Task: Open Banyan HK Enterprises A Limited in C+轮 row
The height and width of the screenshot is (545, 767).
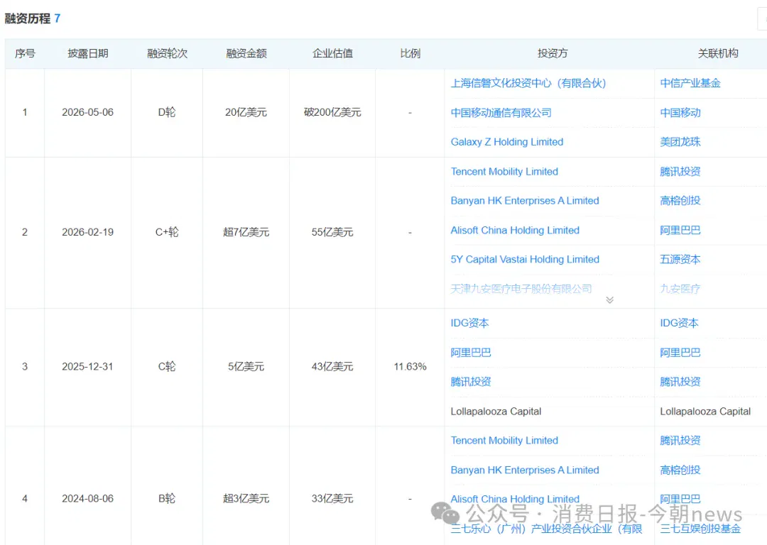Action: click(x=525, y=200)
